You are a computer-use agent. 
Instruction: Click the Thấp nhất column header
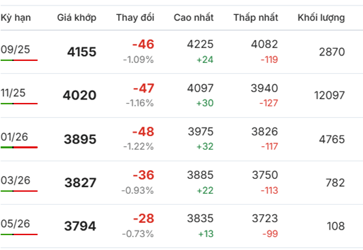(256, 18)
